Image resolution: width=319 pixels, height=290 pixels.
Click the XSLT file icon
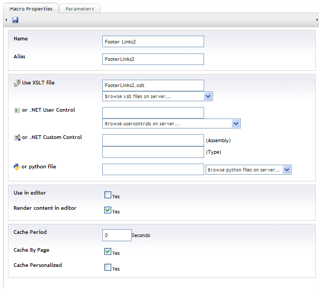[17, 83]
